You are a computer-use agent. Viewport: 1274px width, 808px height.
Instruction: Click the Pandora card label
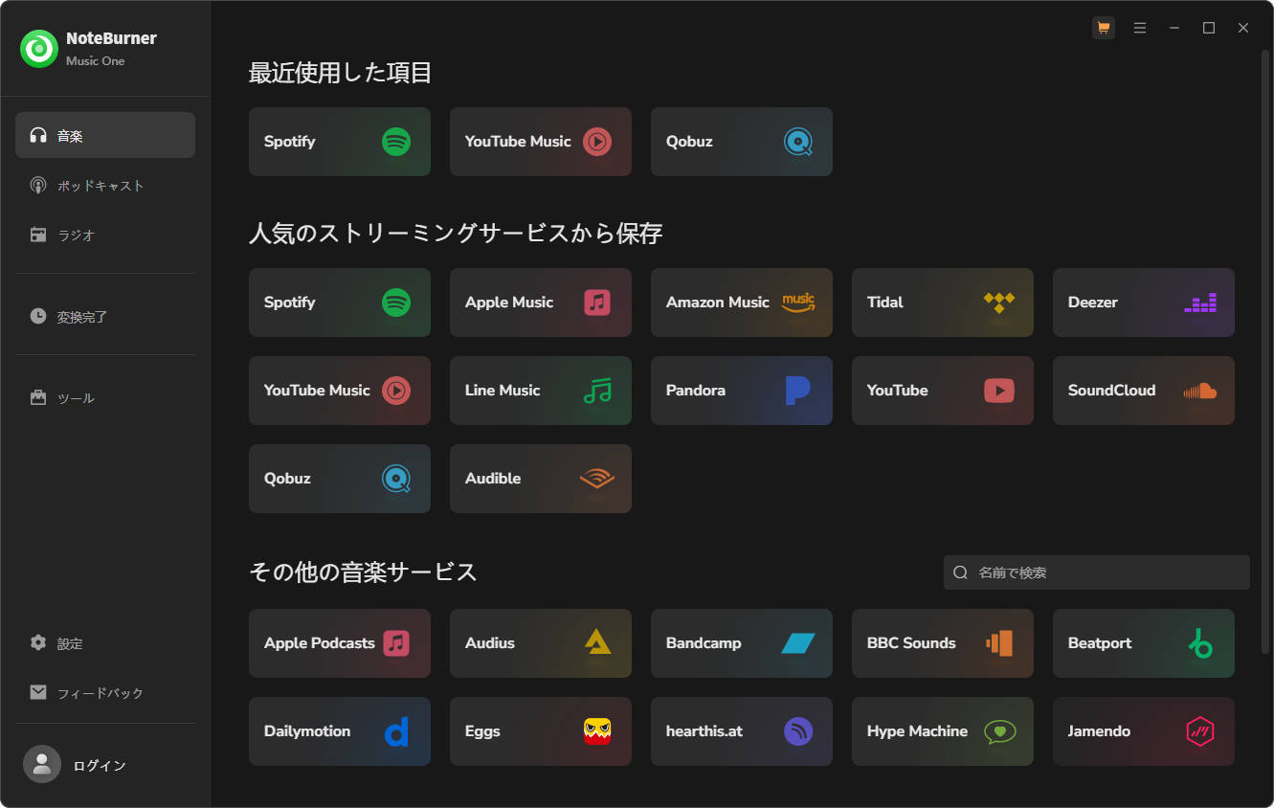pos(696,391)
